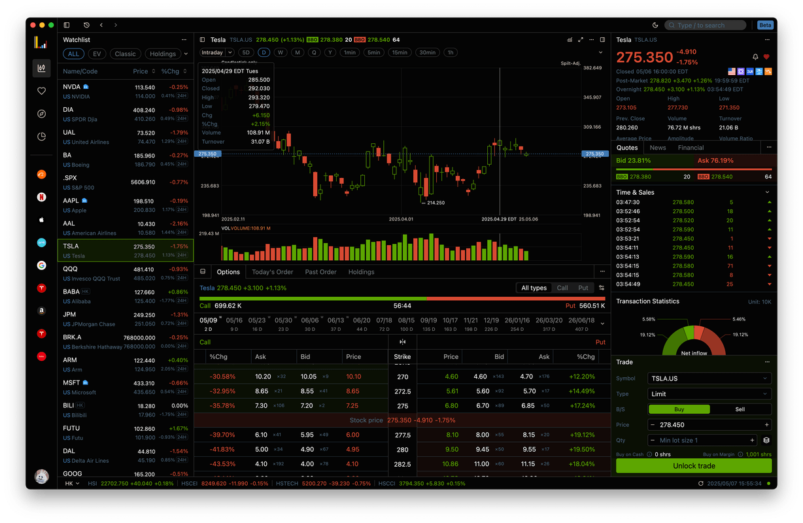Collapse the Time & Sales section
The width and height of the screenshot is (803, 523).
pos(768,192)
